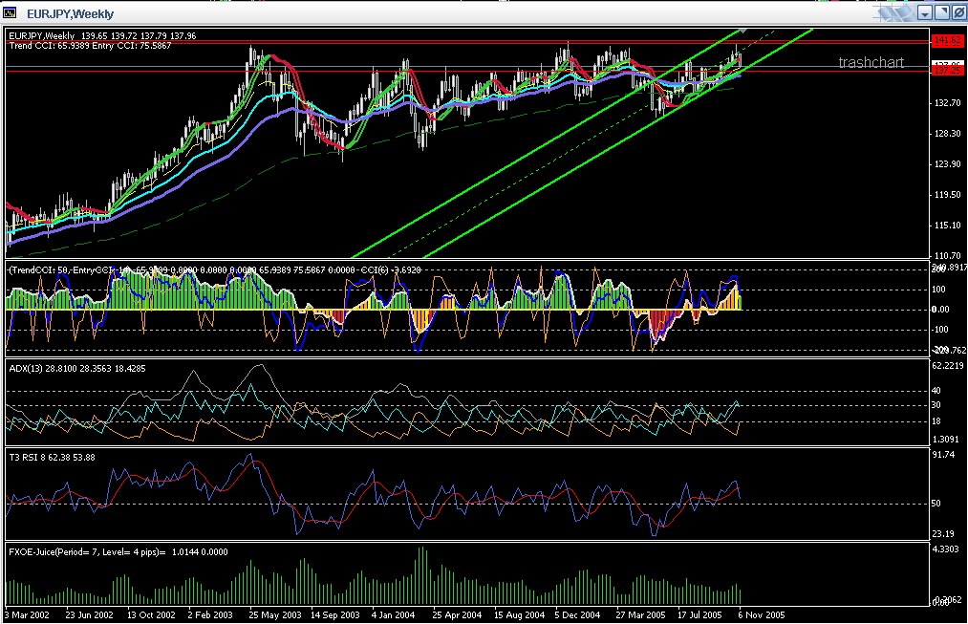This screenshot has height=624, width=968.
Task: Click the 25 Apr 2004 date label
Action: click(457, 614)
